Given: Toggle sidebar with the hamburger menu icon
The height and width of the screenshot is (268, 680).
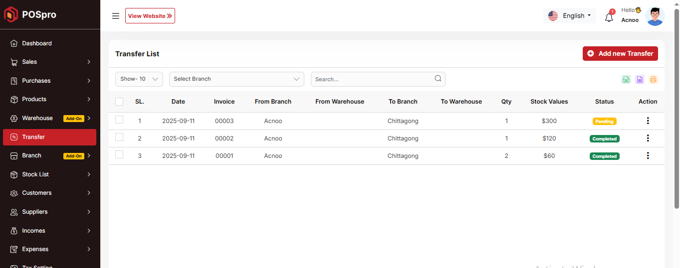Looking at the screenshot, I should [116, 16].
